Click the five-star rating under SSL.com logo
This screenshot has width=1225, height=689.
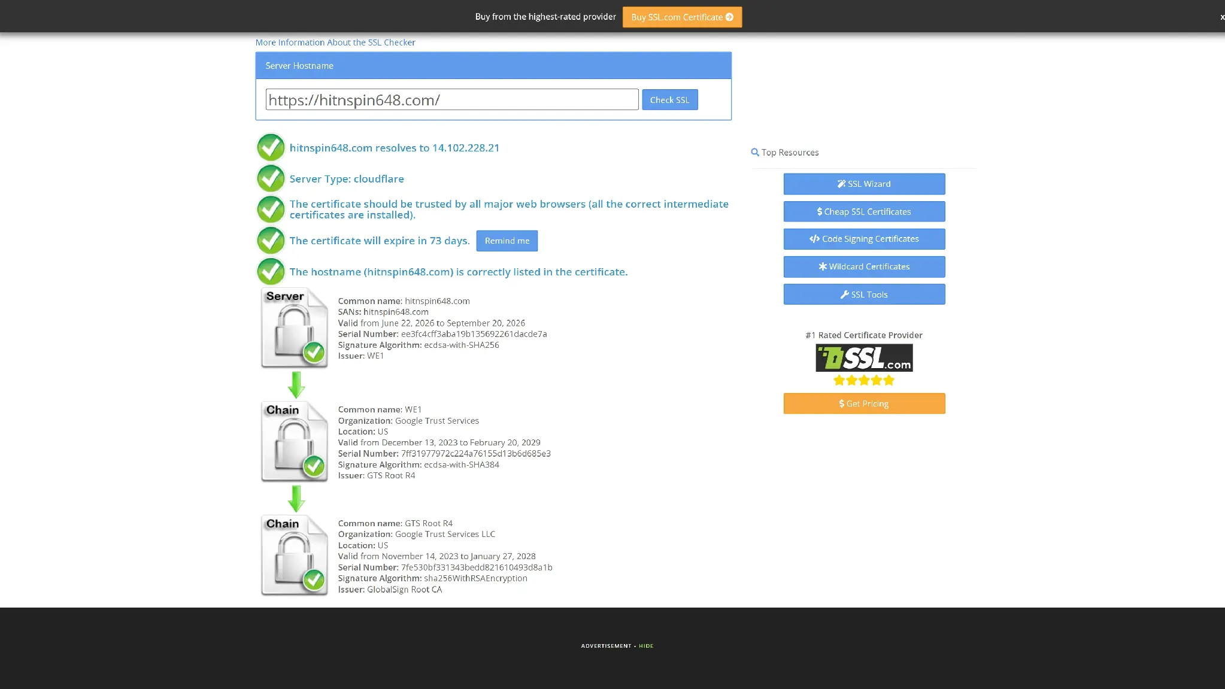(x=864, y=380)
